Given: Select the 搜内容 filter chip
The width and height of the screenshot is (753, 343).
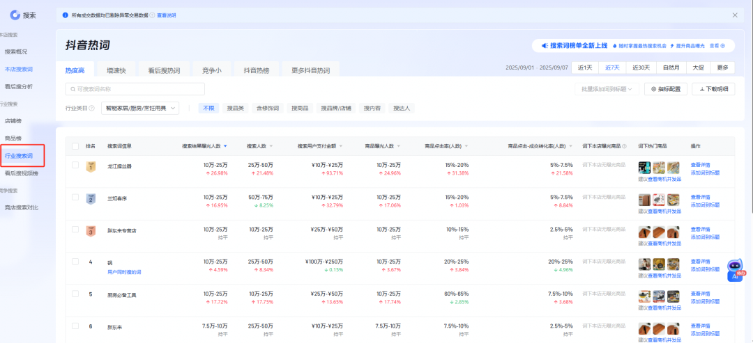Looking at the screenshot, I should tap(372, 109).
